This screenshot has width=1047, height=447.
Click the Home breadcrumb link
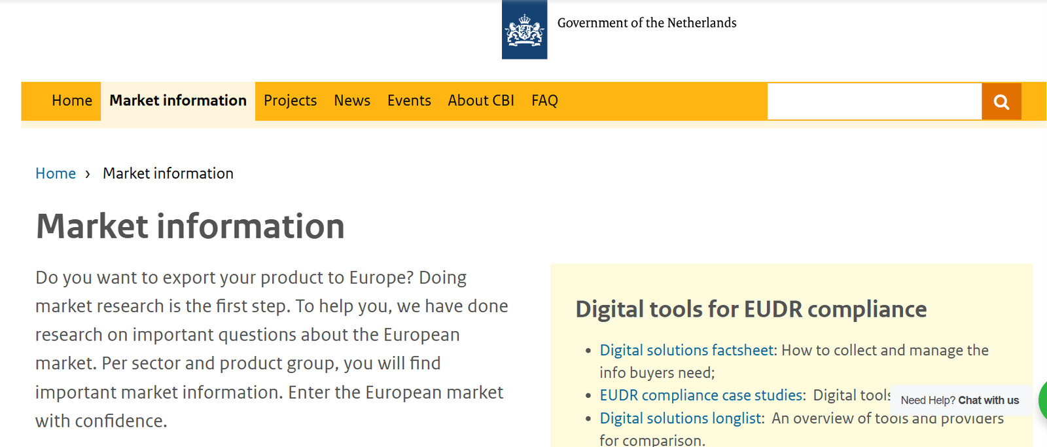click(x=56, y=173)
